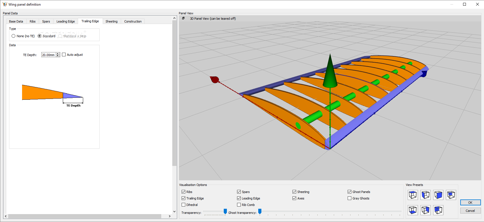
Task: Close the Wing panel definition window
Action: click(x=477, y=4)
